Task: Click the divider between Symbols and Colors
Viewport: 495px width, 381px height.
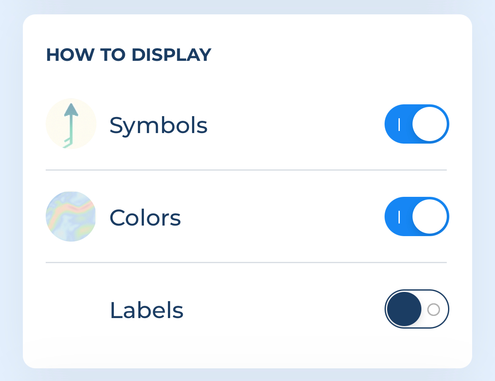Action: [x=246, y=170]
